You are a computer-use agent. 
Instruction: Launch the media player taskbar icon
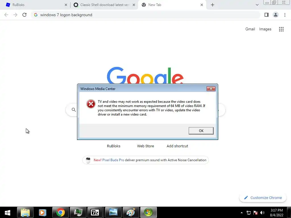(x=43, y=212)
